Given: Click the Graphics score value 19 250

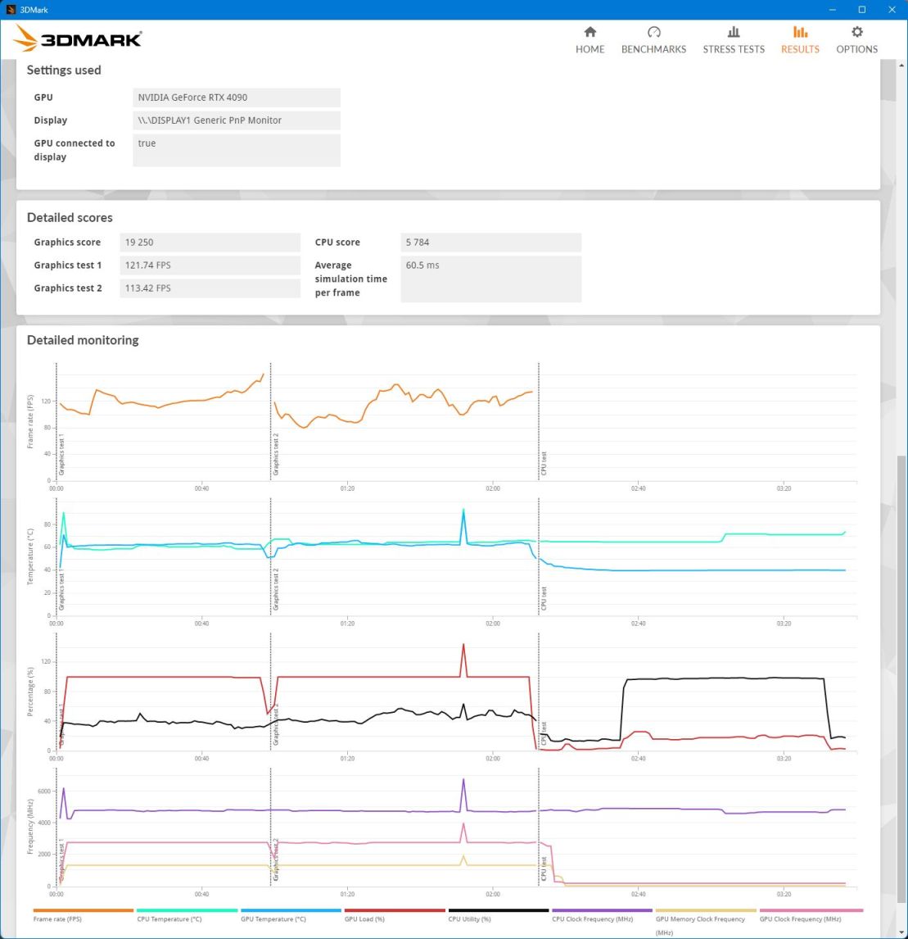Looking at the screenshot, I should tap(210, 243).
